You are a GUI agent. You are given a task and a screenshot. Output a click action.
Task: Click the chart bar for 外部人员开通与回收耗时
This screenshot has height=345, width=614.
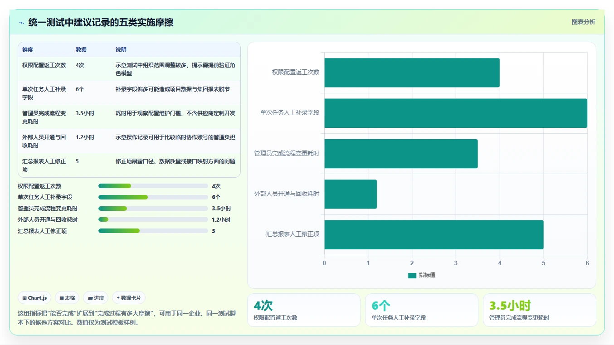coord(351,194)
